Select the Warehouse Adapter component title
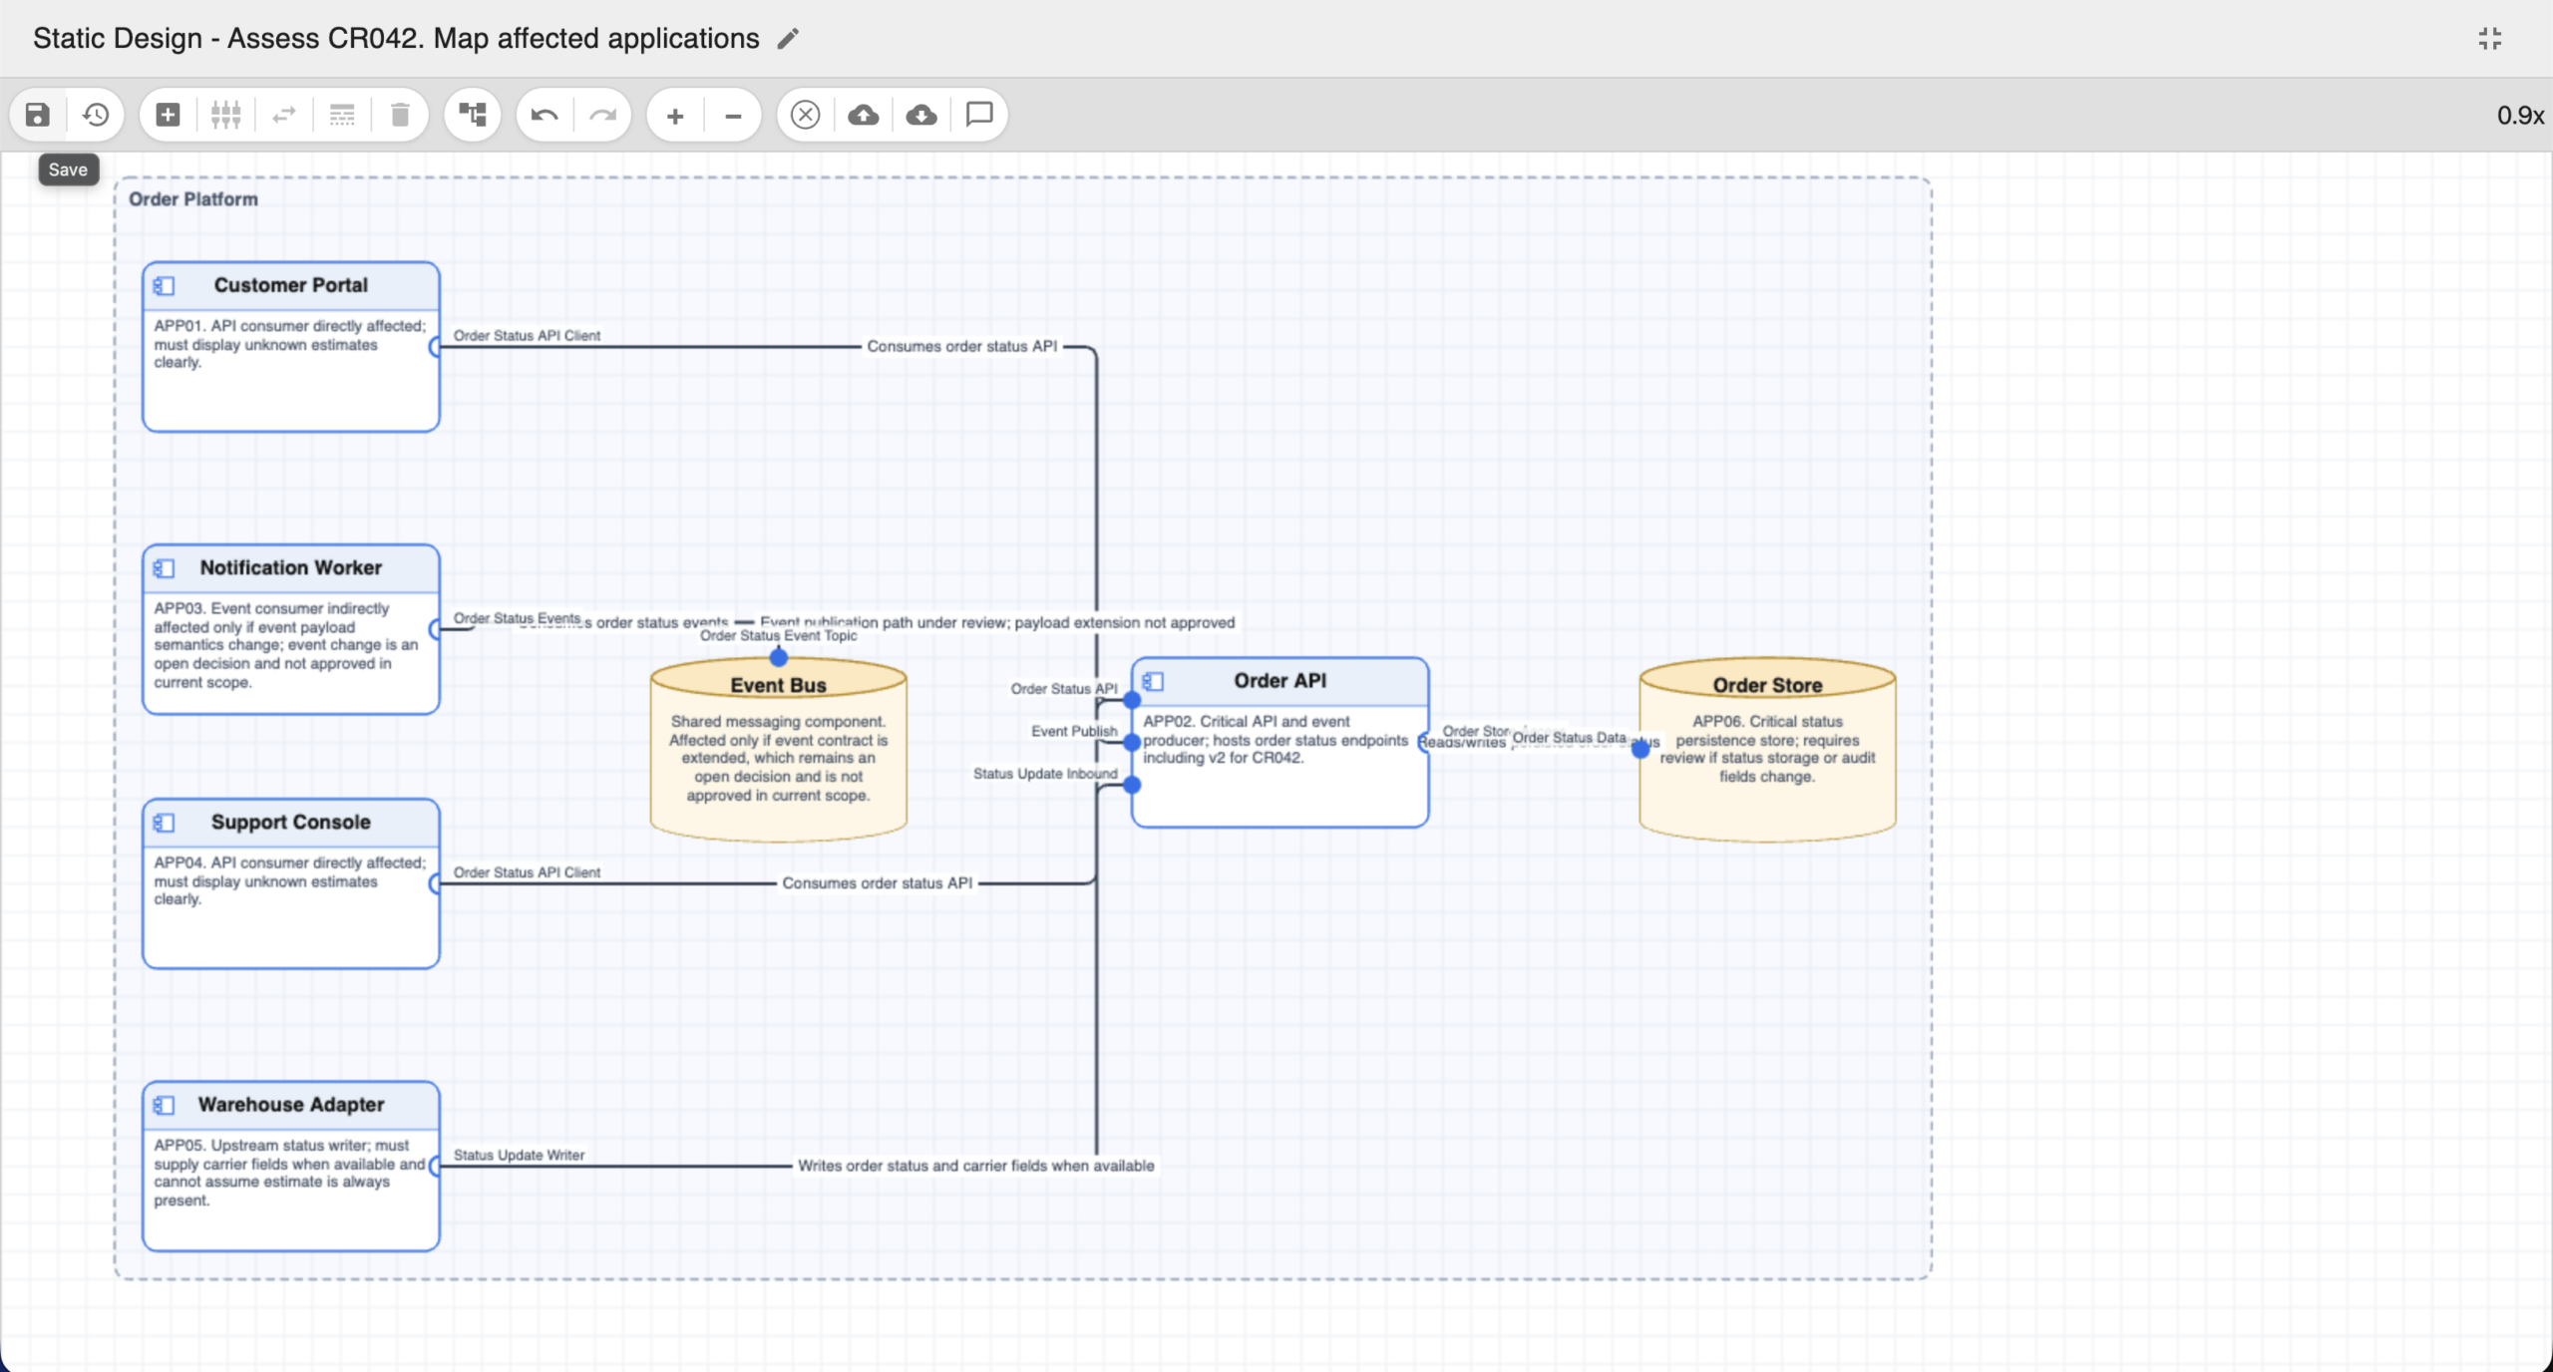 (291, 1104)
